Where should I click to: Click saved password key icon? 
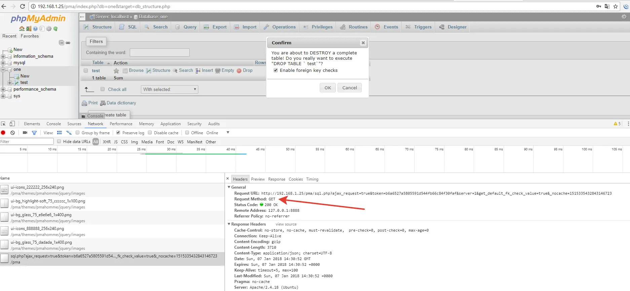[599, 6]
